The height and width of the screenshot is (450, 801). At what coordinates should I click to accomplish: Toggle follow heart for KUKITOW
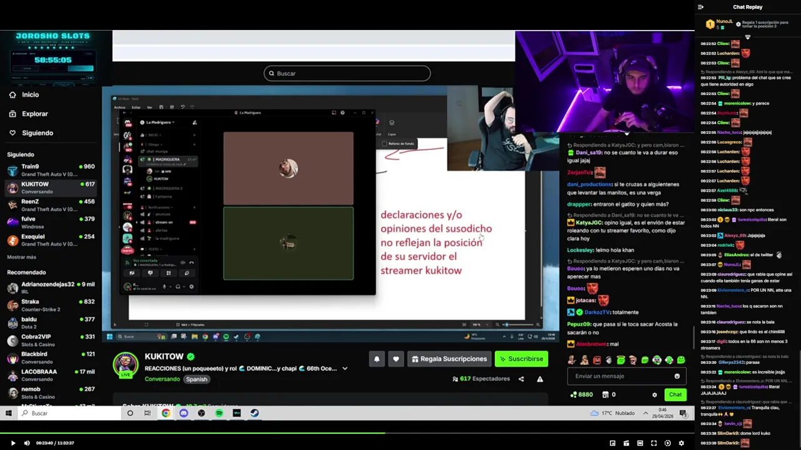395,359
